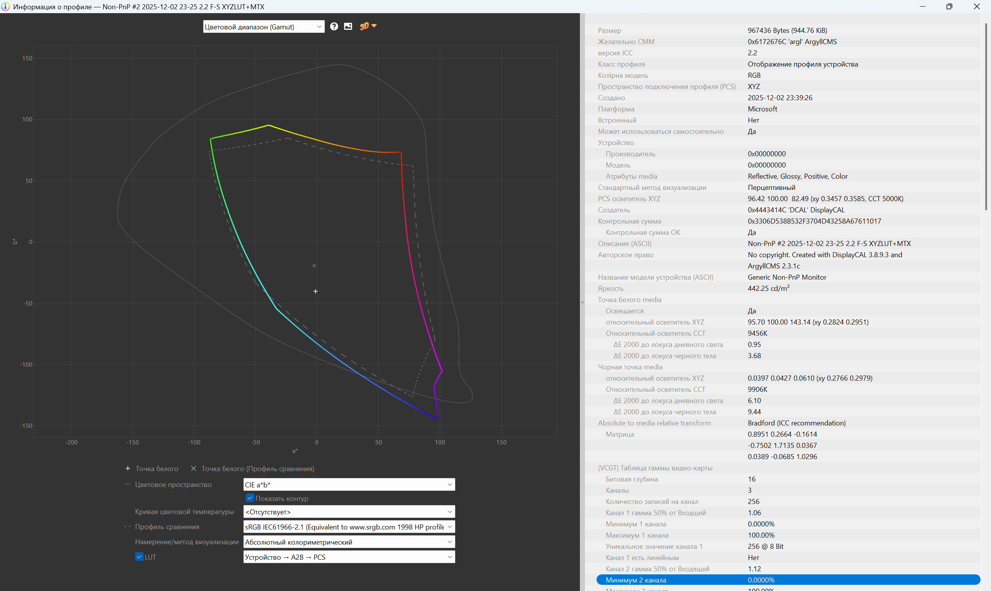Click the orange 3D view icon
991x591 pixels.
pos(364,26)
